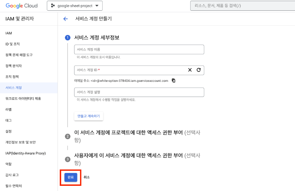Expand step 2 project access section
Viewport: 295px width, 191px height.
pos(137,136)
